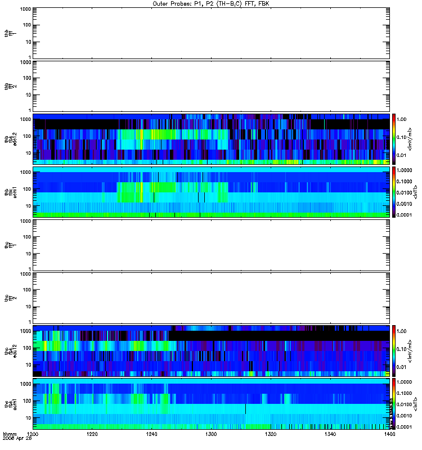This screenshot has width=422, height=450.
Task: Click the 'thc fbk scm1' y-axis label
Action: click(10, 404)
